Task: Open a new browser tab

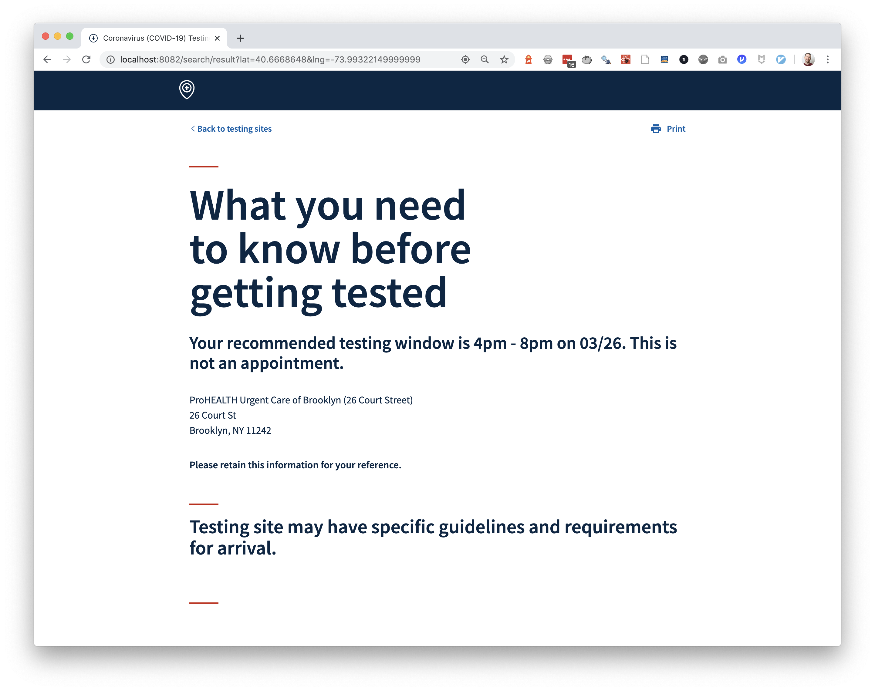Action: (240, 38)
